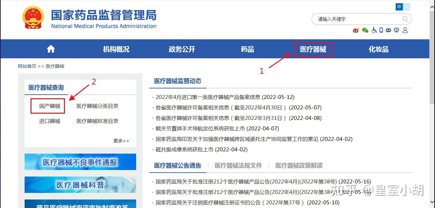Click the home icon in navigation bar
The height and width of the screenshot is (208, 435).
click(x=51, y=49)
